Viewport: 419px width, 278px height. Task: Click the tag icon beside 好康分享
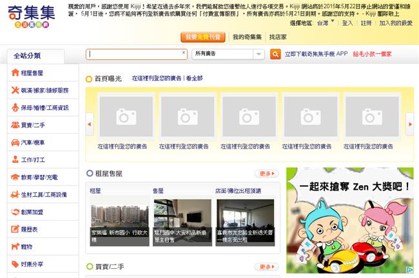point(15,264)
